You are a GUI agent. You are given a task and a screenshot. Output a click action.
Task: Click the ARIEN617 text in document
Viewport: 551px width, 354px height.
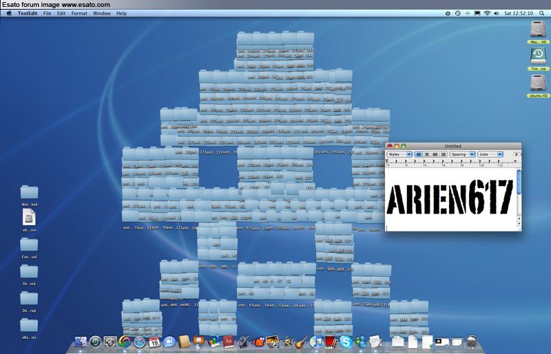pos(450,196)
